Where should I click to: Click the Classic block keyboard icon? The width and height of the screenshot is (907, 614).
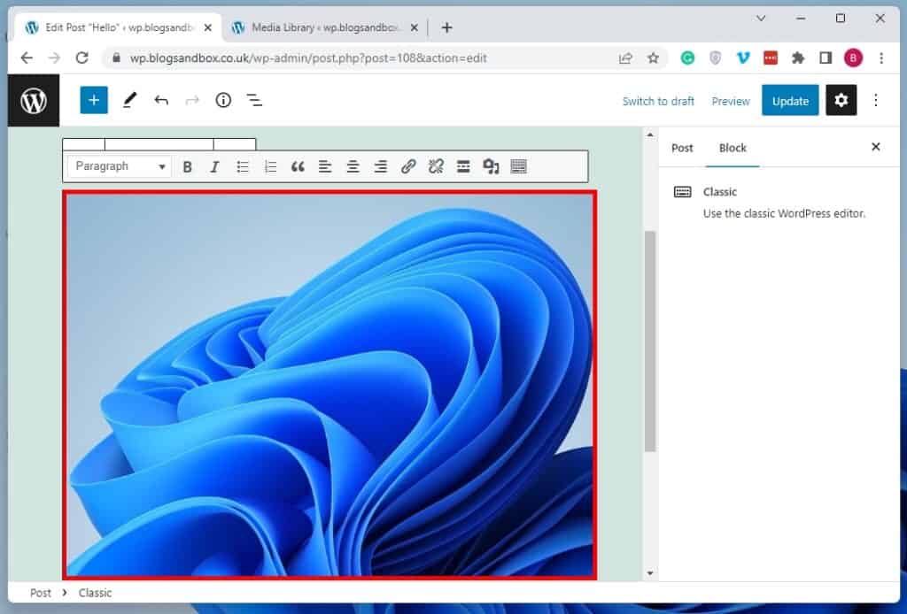pos(683,192)
